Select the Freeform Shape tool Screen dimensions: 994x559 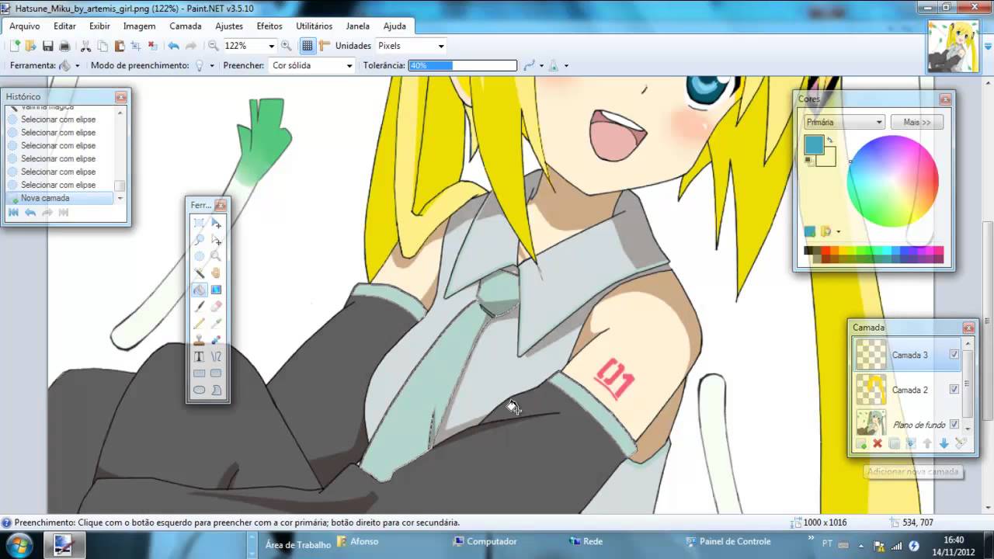click(216, 390)
